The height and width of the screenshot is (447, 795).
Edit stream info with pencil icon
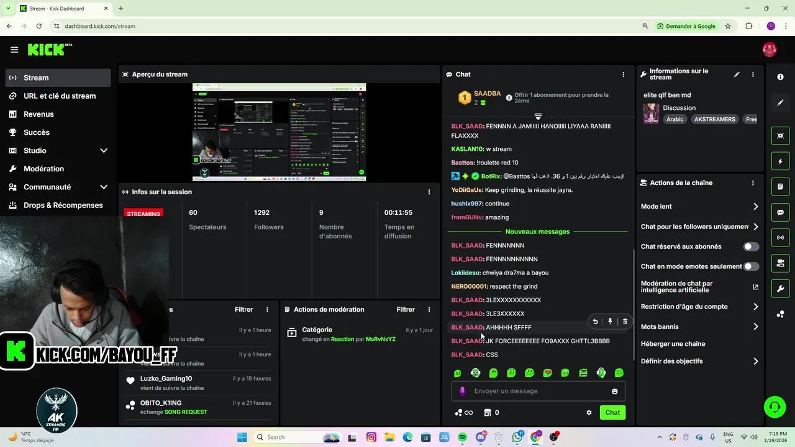click(x=737, y=74)
